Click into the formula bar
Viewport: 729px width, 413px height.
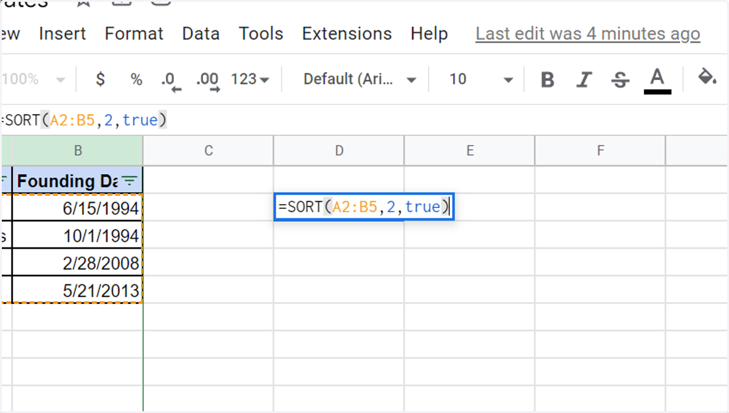click(x=364, y=120)
